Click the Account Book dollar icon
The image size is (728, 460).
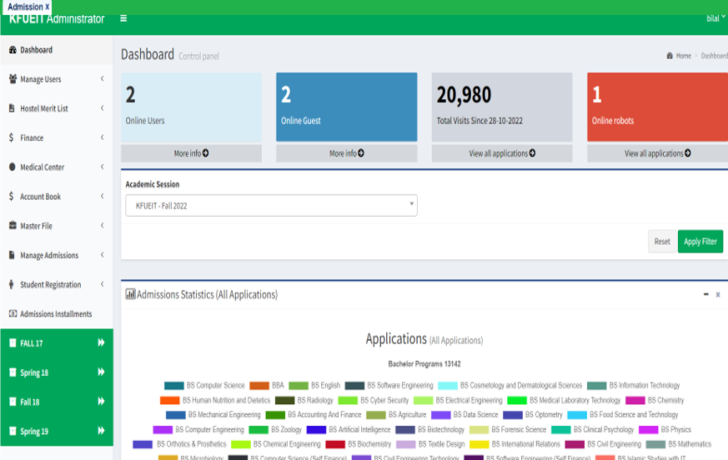(11, 196)
